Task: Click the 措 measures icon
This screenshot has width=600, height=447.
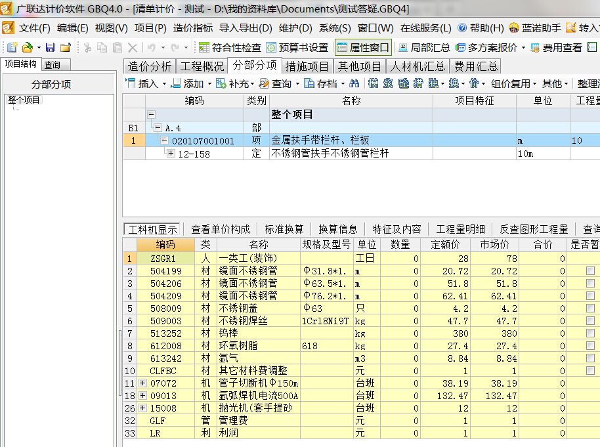Action: (x=418, y=83)
